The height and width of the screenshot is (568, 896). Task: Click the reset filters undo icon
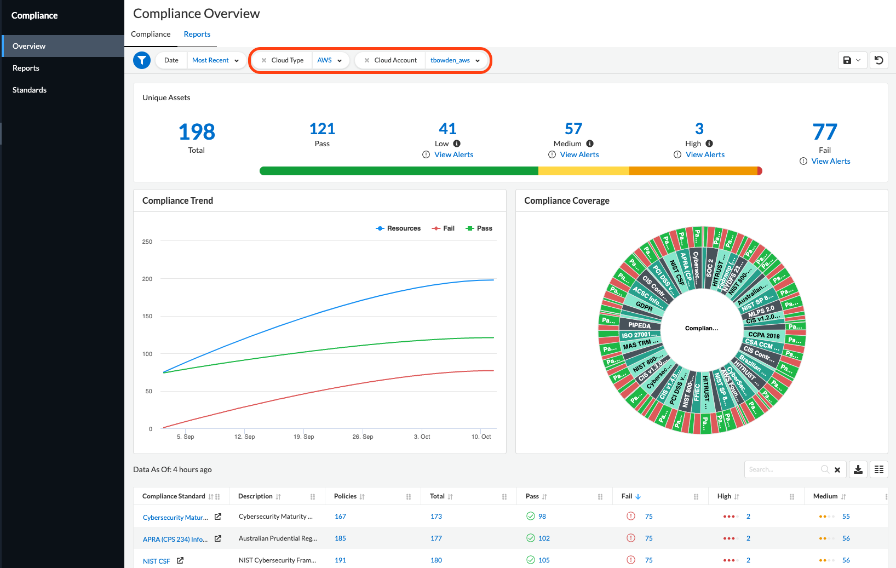pos(879,60)
